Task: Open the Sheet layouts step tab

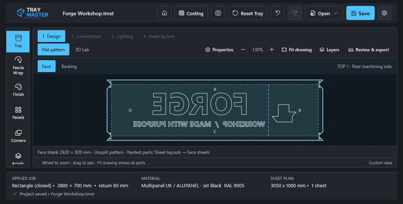Action: (x=159, y=36)
